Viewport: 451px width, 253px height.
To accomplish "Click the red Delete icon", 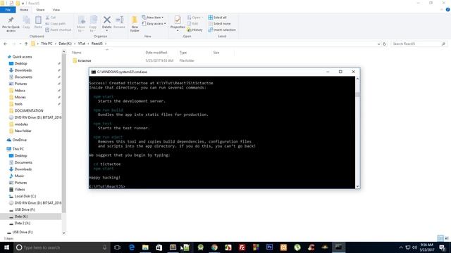I will tap(106, 20).
